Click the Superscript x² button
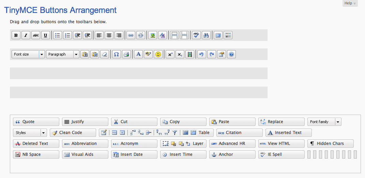This screenshot has height=178, width=365. click(x=170, y=54)
